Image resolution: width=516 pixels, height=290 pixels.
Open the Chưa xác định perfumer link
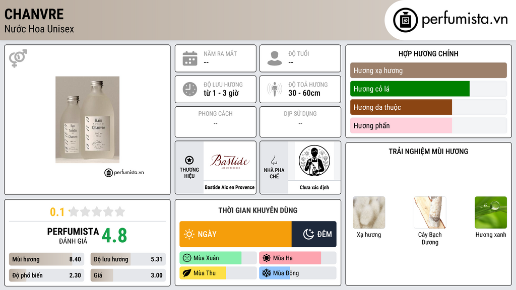[x=314, y=187]
